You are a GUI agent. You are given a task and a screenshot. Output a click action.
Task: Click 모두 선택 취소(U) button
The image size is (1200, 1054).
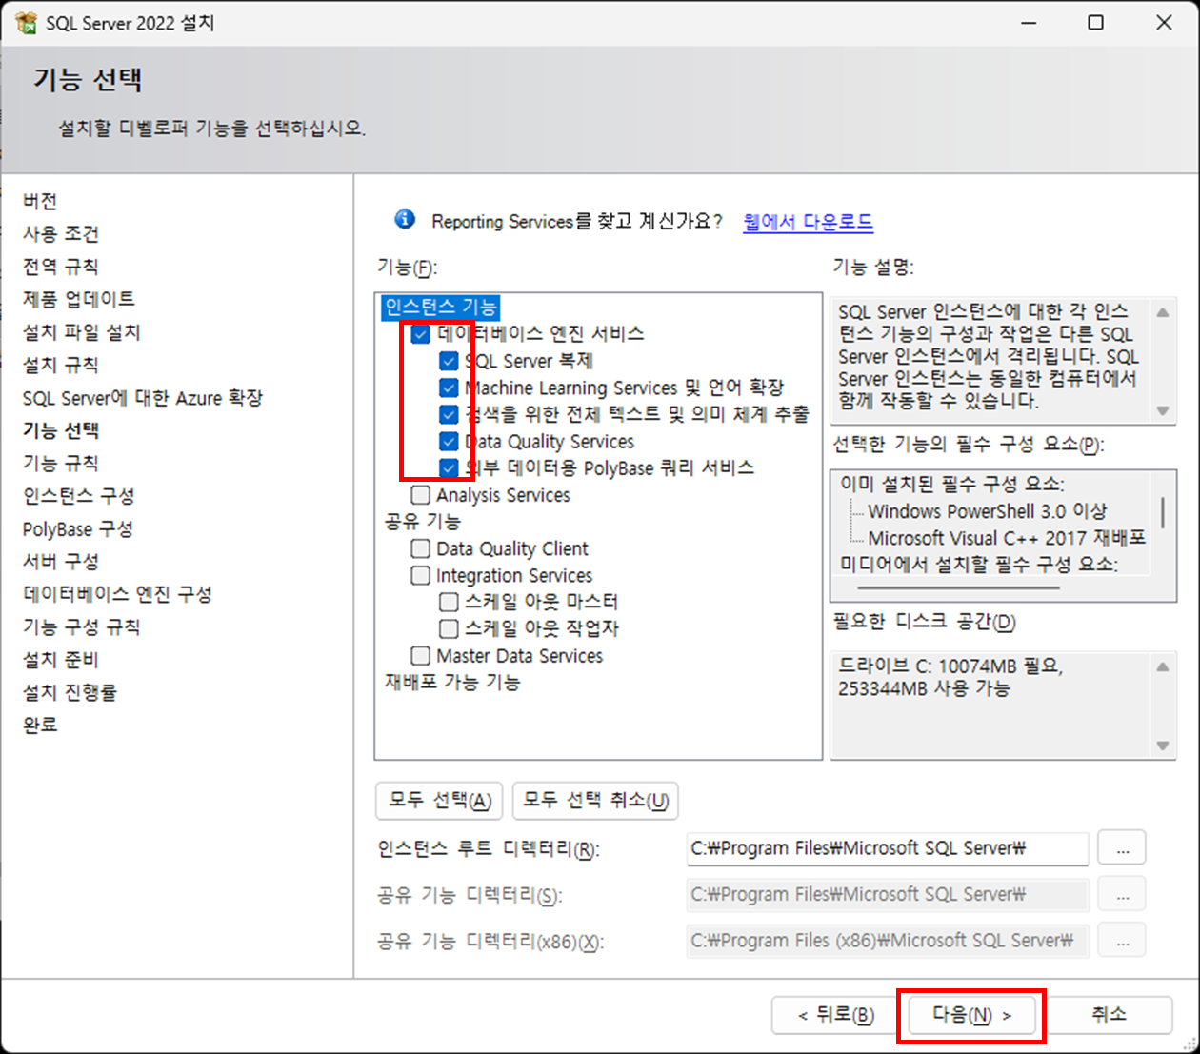tap(595, 801)
